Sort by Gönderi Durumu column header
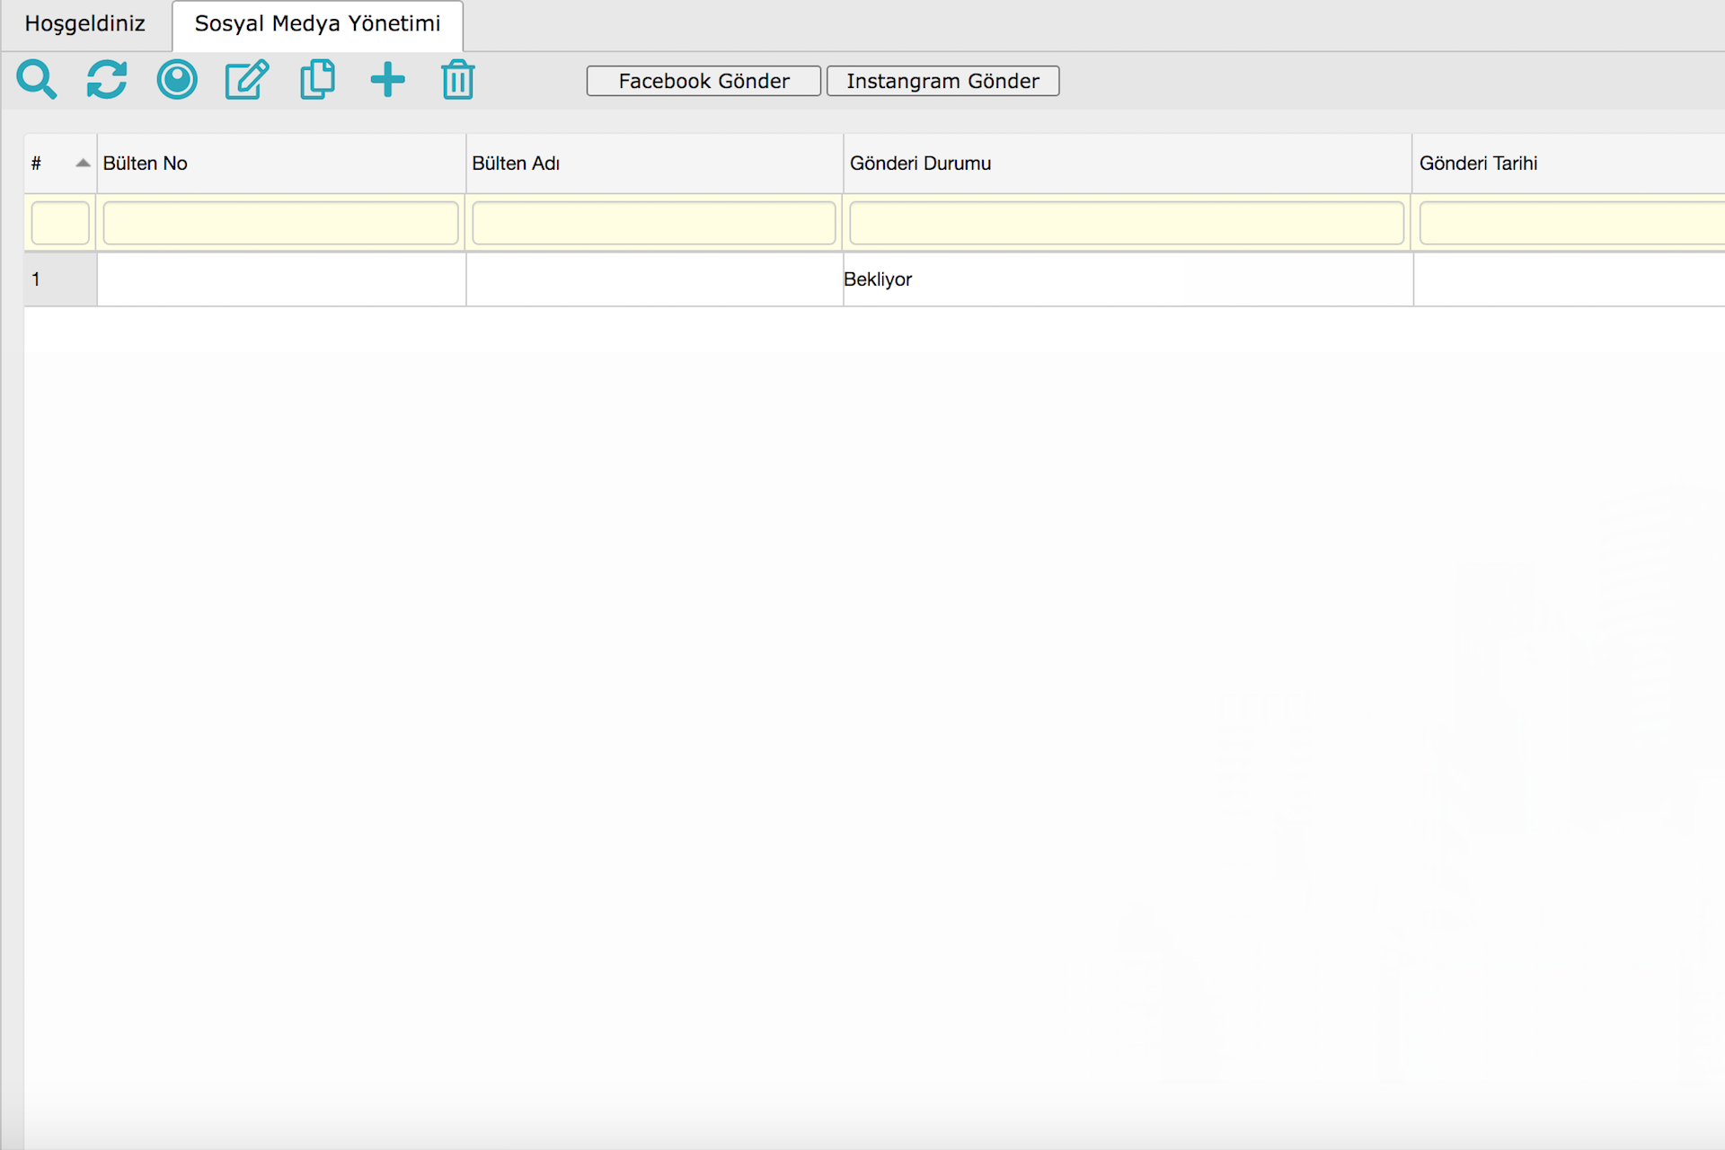This screenshot has height=1150, width=1725. coord(920,164)
